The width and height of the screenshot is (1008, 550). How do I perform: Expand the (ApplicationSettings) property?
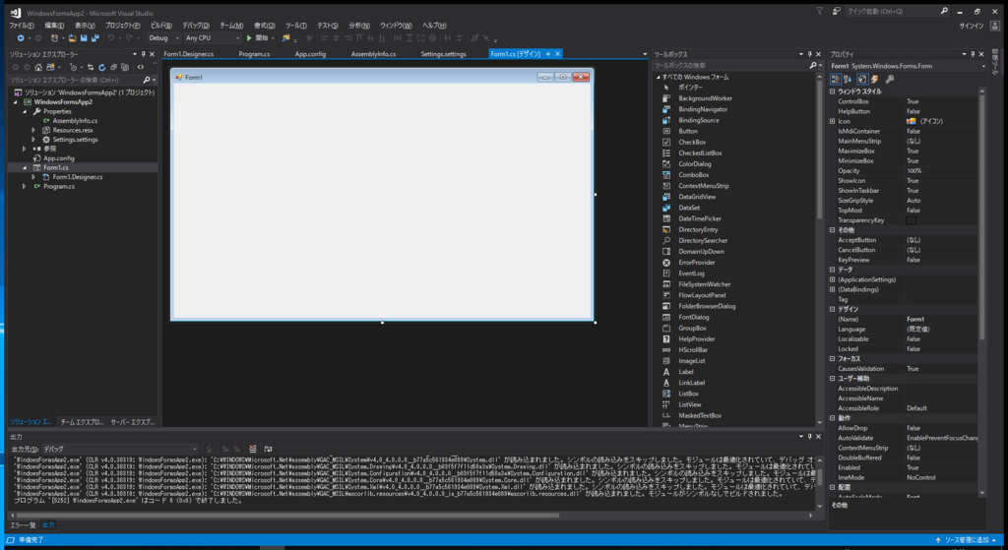pyautogui.click(x=833, y=279)
